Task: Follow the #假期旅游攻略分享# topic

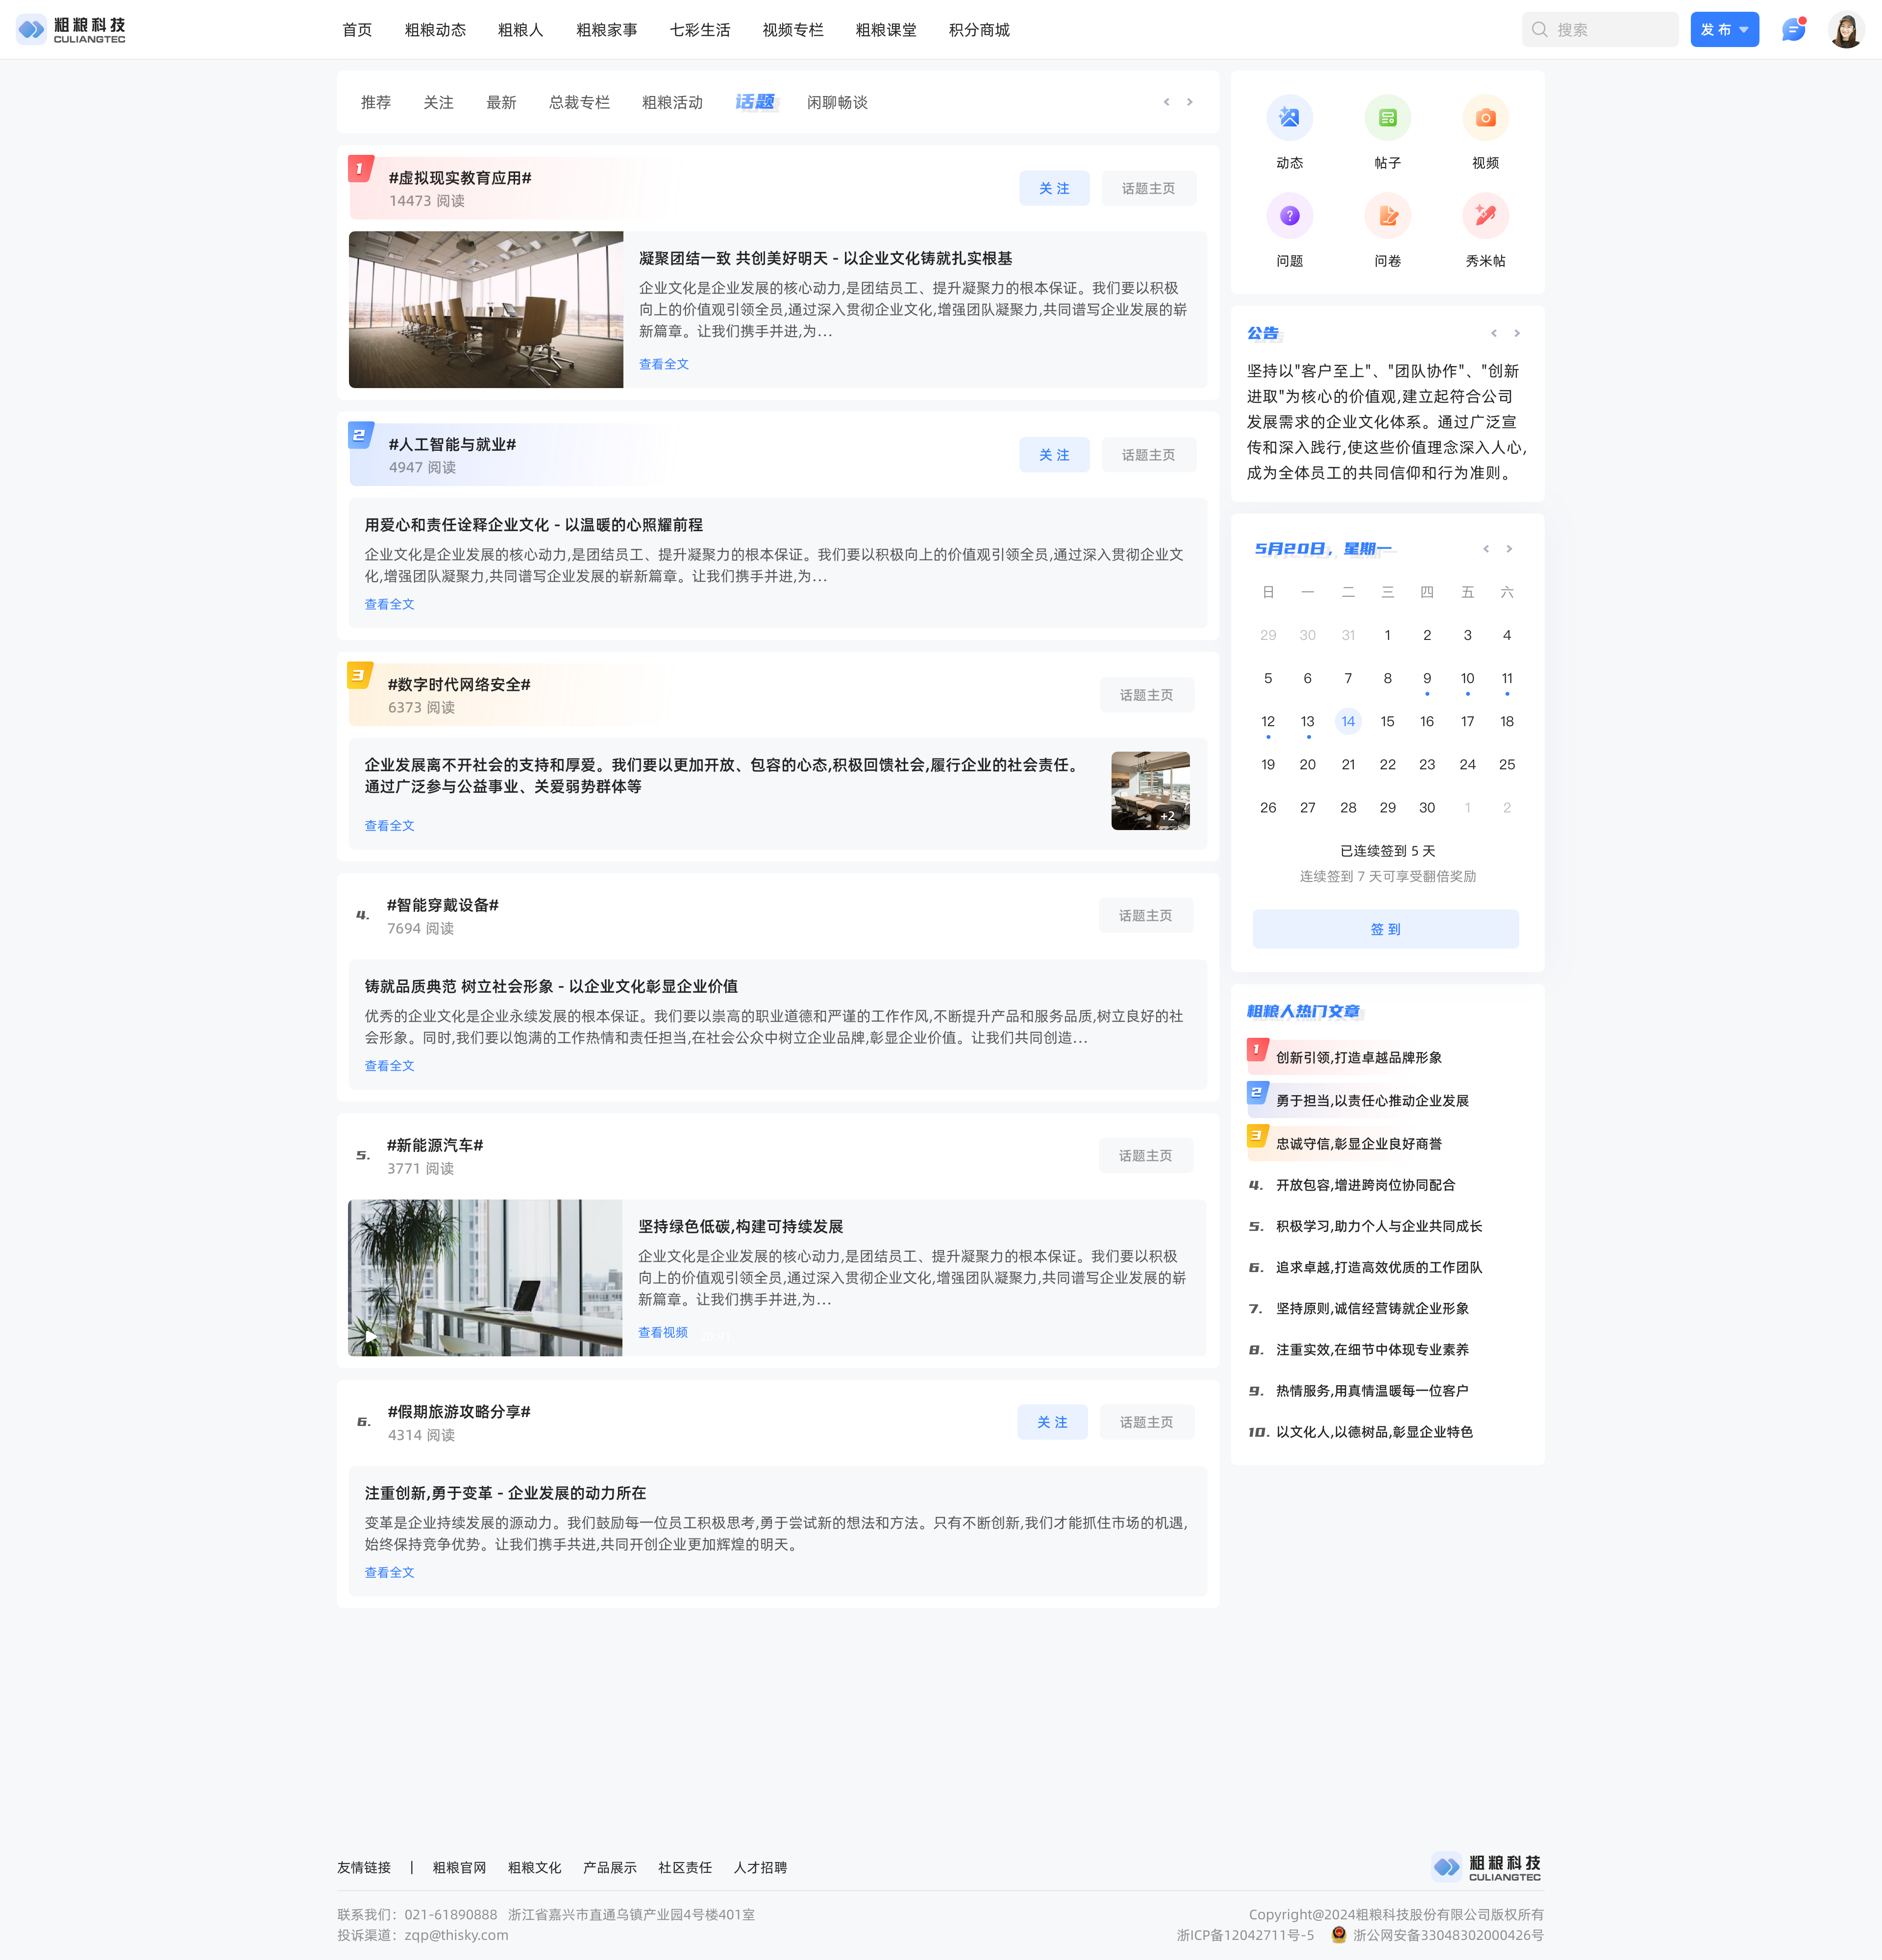Action: pos(1051,1422)
